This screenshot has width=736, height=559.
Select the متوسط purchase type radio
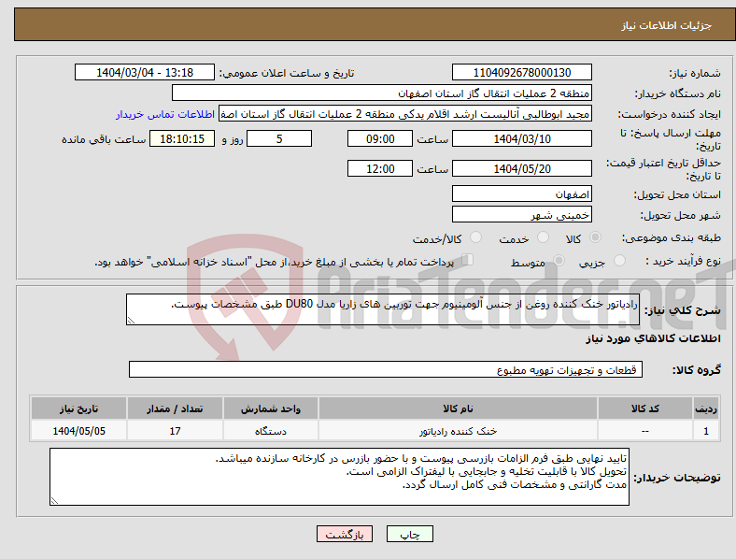pyautogui.click(x=559, y=261)
